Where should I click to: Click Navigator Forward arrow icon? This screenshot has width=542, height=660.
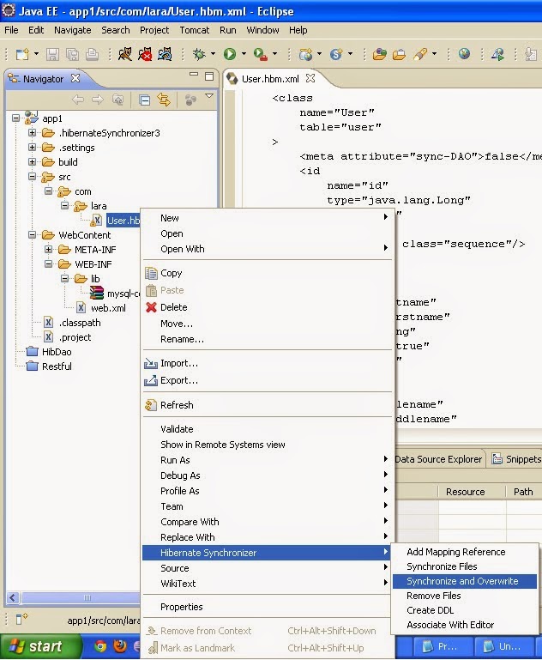coord(98,100)
